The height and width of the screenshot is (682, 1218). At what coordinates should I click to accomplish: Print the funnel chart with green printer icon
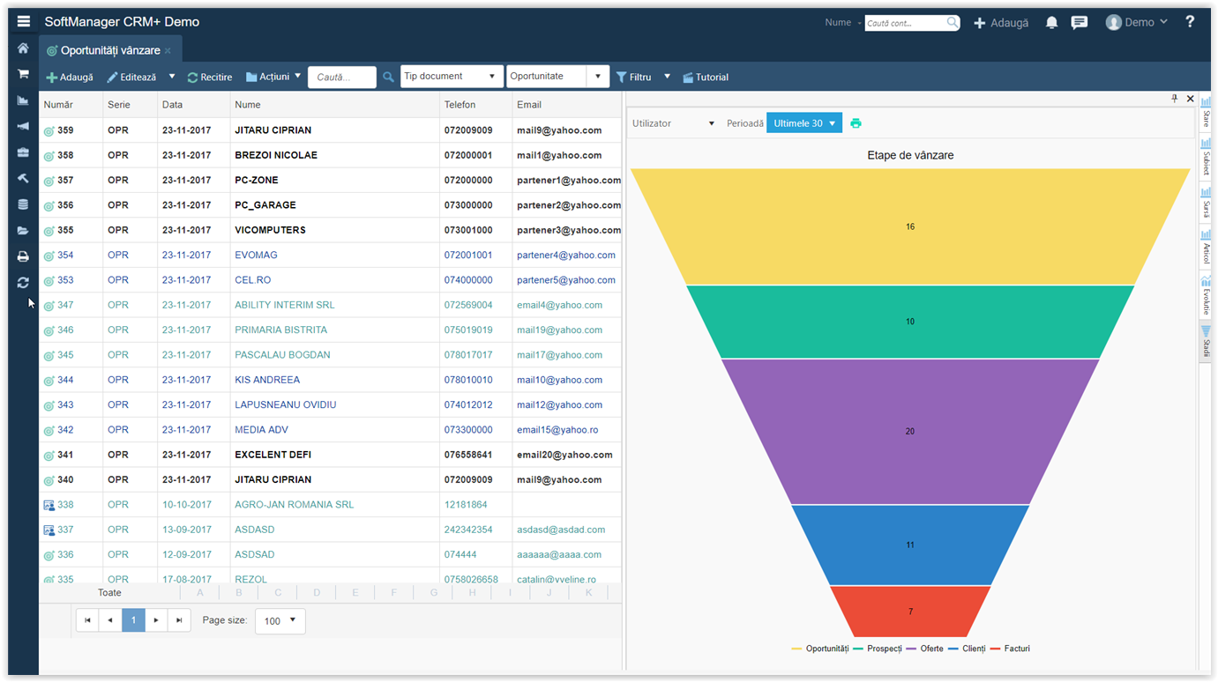[x=856, y=123]
